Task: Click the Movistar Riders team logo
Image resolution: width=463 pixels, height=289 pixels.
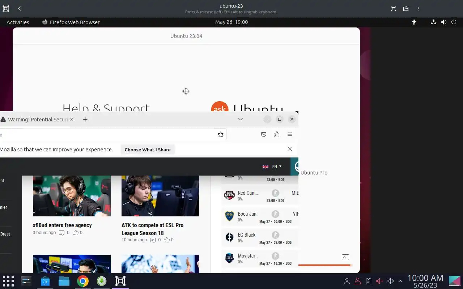Action: [230, 258]
